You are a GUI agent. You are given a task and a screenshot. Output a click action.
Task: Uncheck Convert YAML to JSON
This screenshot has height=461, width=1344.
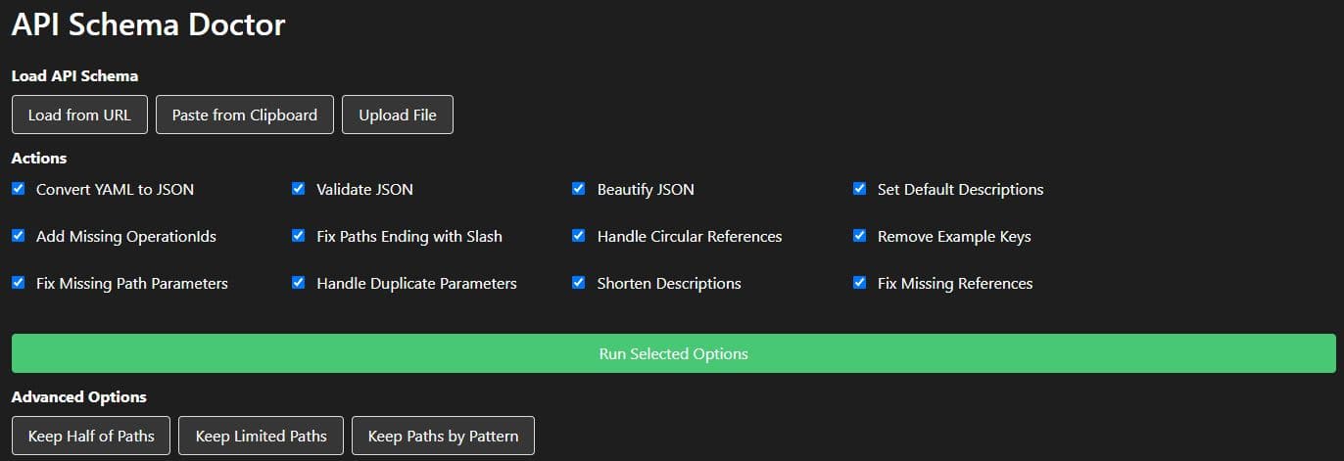19,189
